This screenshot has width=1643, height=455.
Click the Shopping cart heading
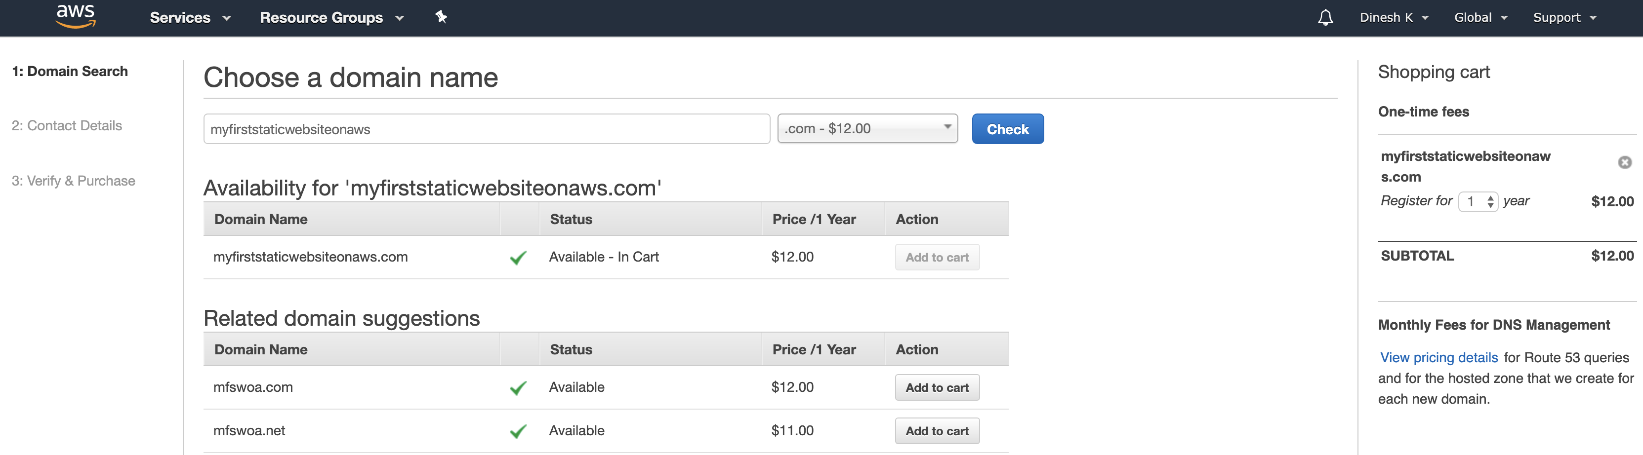point(1434,72)
